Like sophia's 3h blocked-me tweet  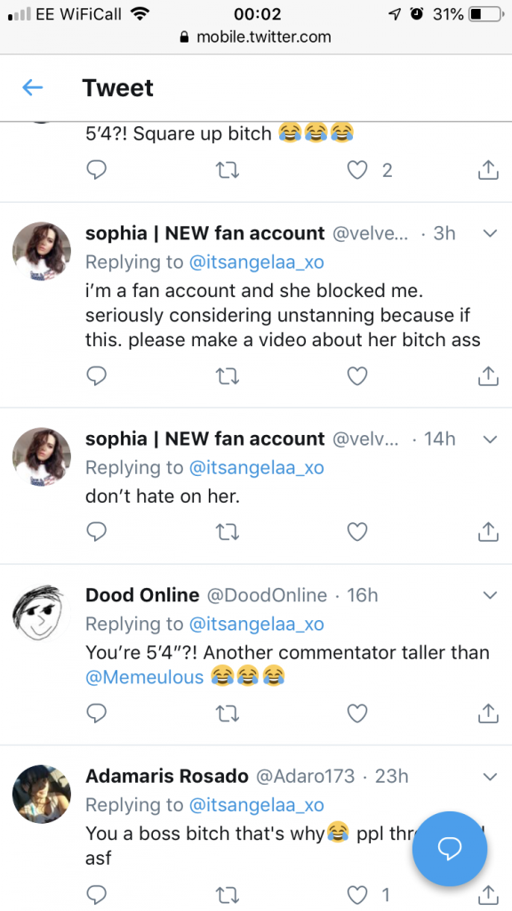357,376
